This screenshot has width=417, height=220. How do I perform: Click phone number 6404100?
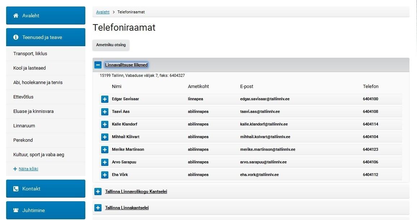(x=371, y=99)
